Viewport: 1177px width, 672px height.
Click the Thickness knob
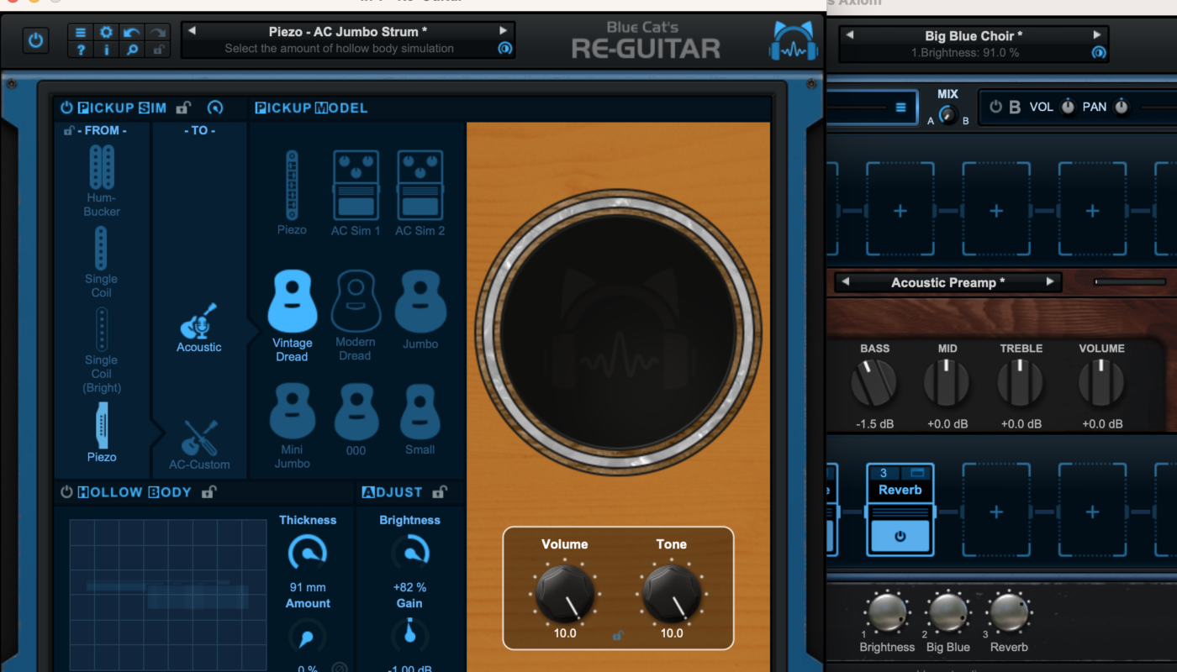point(308,554)
